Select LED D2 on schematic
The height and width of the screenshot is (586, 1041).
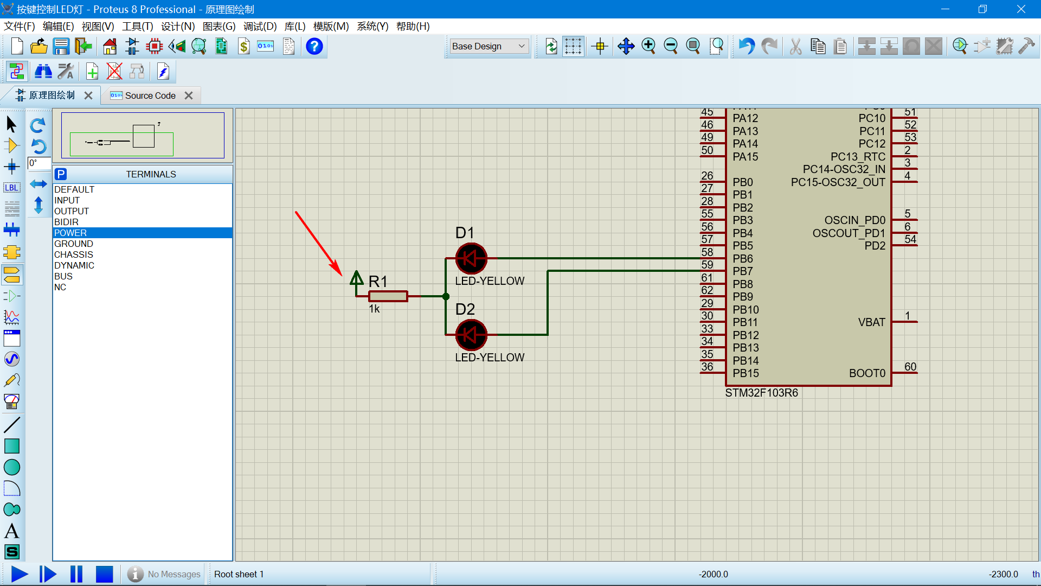[471, 335]
